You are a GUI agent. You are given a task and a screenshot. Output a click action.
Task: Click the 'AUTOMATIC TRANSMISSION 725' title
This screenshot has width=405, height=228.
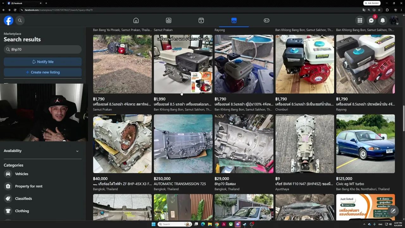[180, 184]
